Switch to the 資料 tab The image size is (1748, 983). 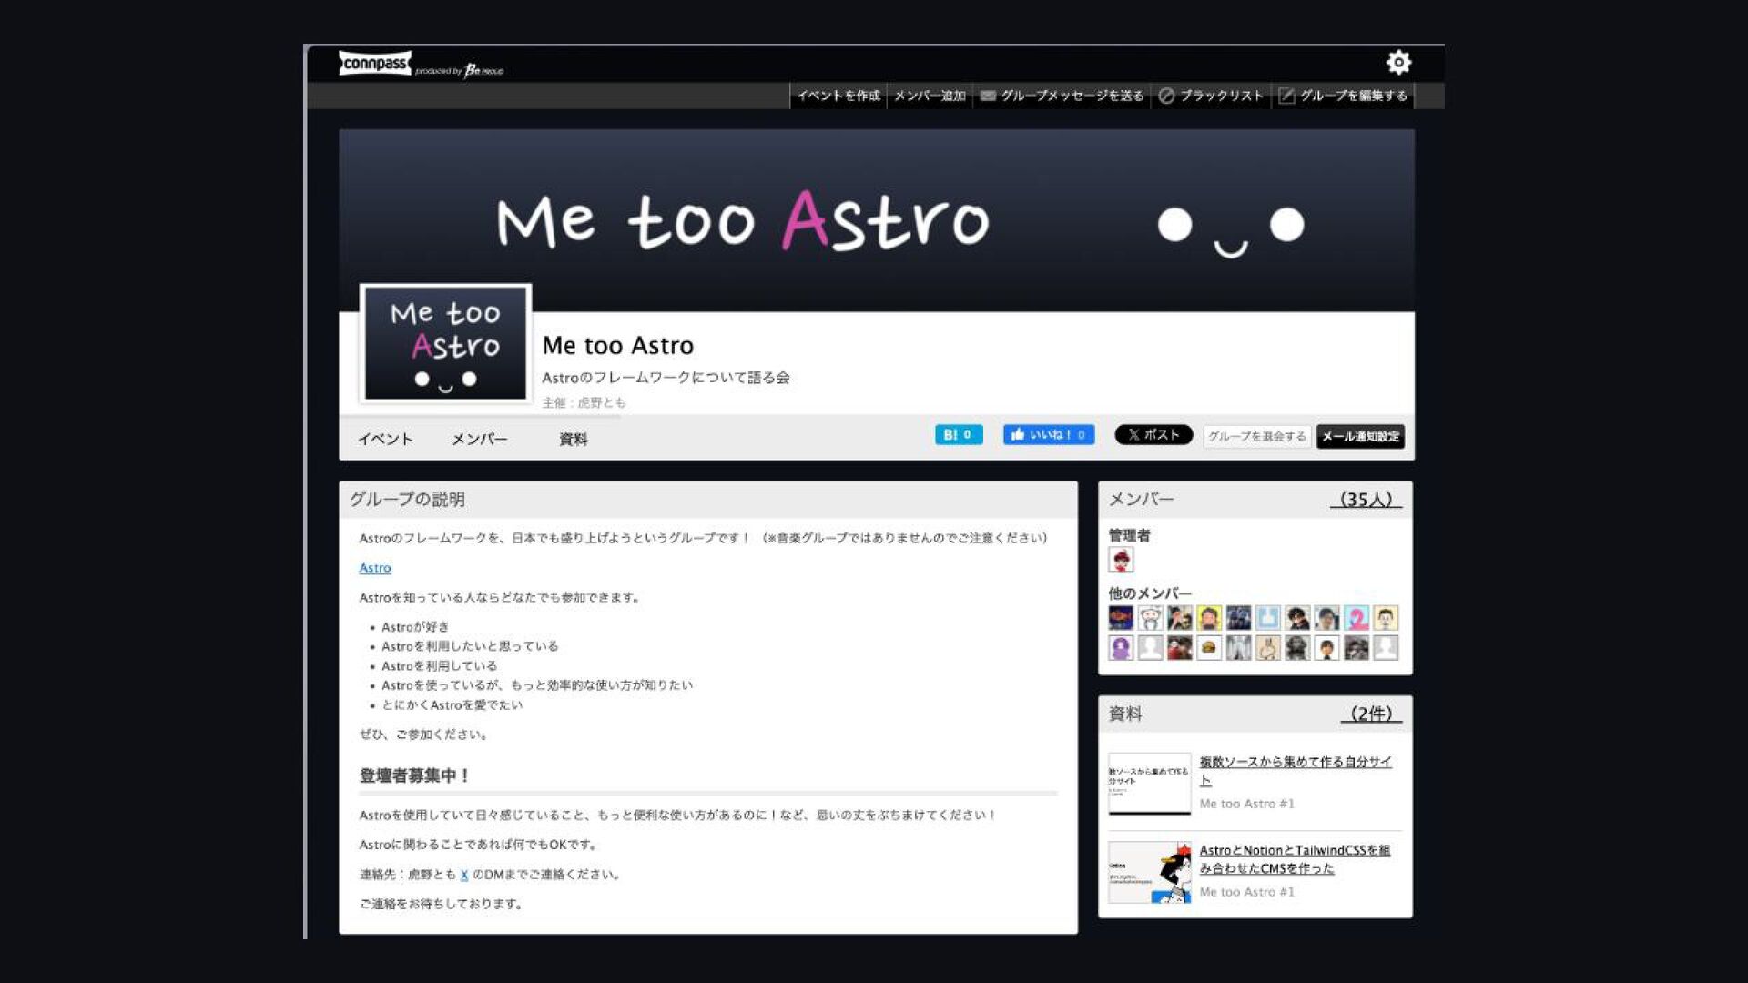[574, 439]
